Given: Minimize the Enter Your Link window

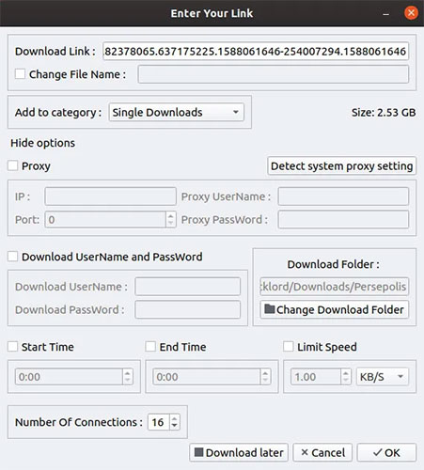Looking at the screenshot, I should pos(386,14).
